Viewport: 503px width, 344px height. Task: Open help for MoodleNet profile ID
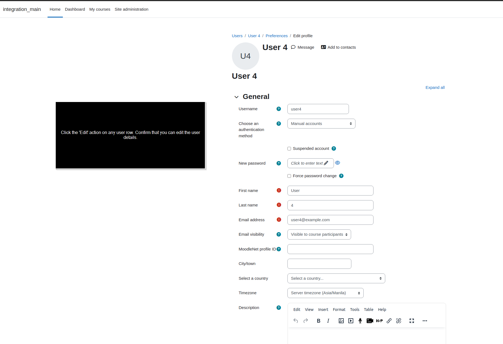279,249
